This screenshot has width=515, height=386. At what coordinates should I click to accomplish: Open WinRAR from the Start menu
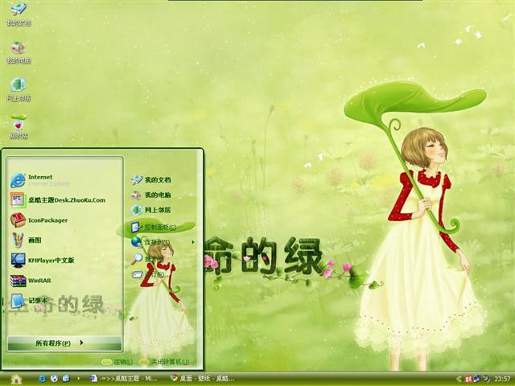pyautogui.click(x=31, y=281)
